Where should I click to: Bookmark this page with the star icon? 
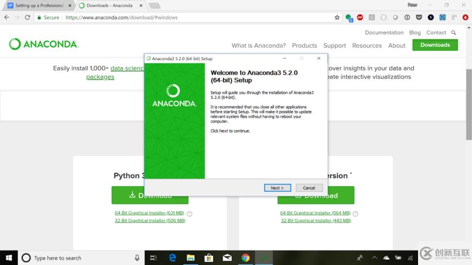(337, 17)
